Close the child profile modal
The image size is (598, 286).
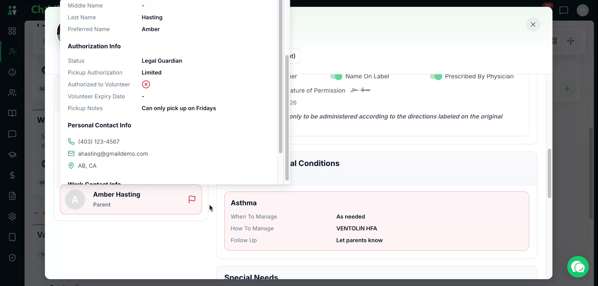point(533,24)
